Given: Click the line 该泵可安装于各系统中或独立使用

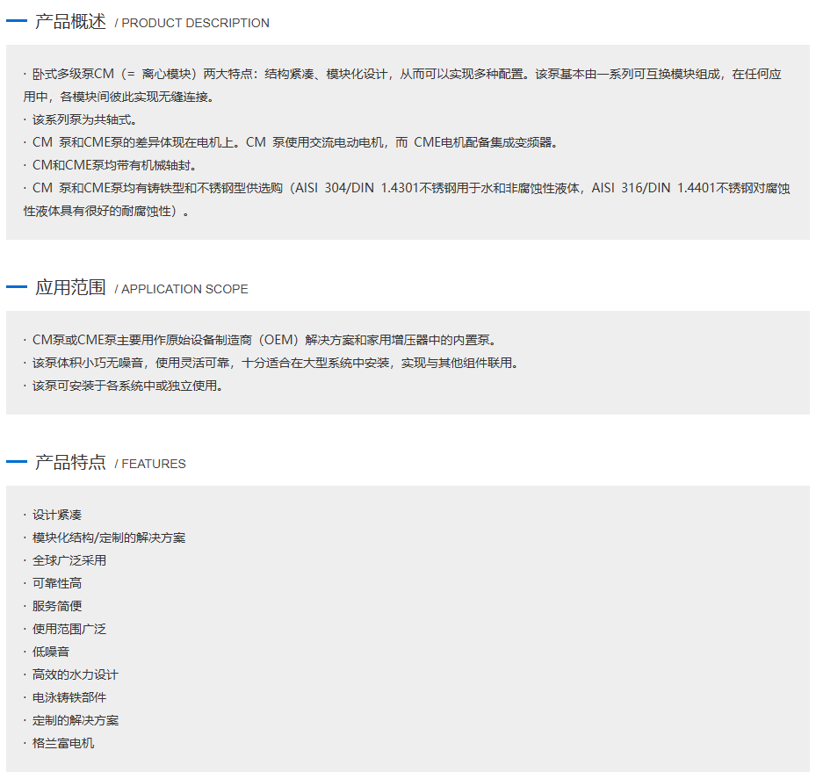Looking at the screenshot, I should click(126, 386).
